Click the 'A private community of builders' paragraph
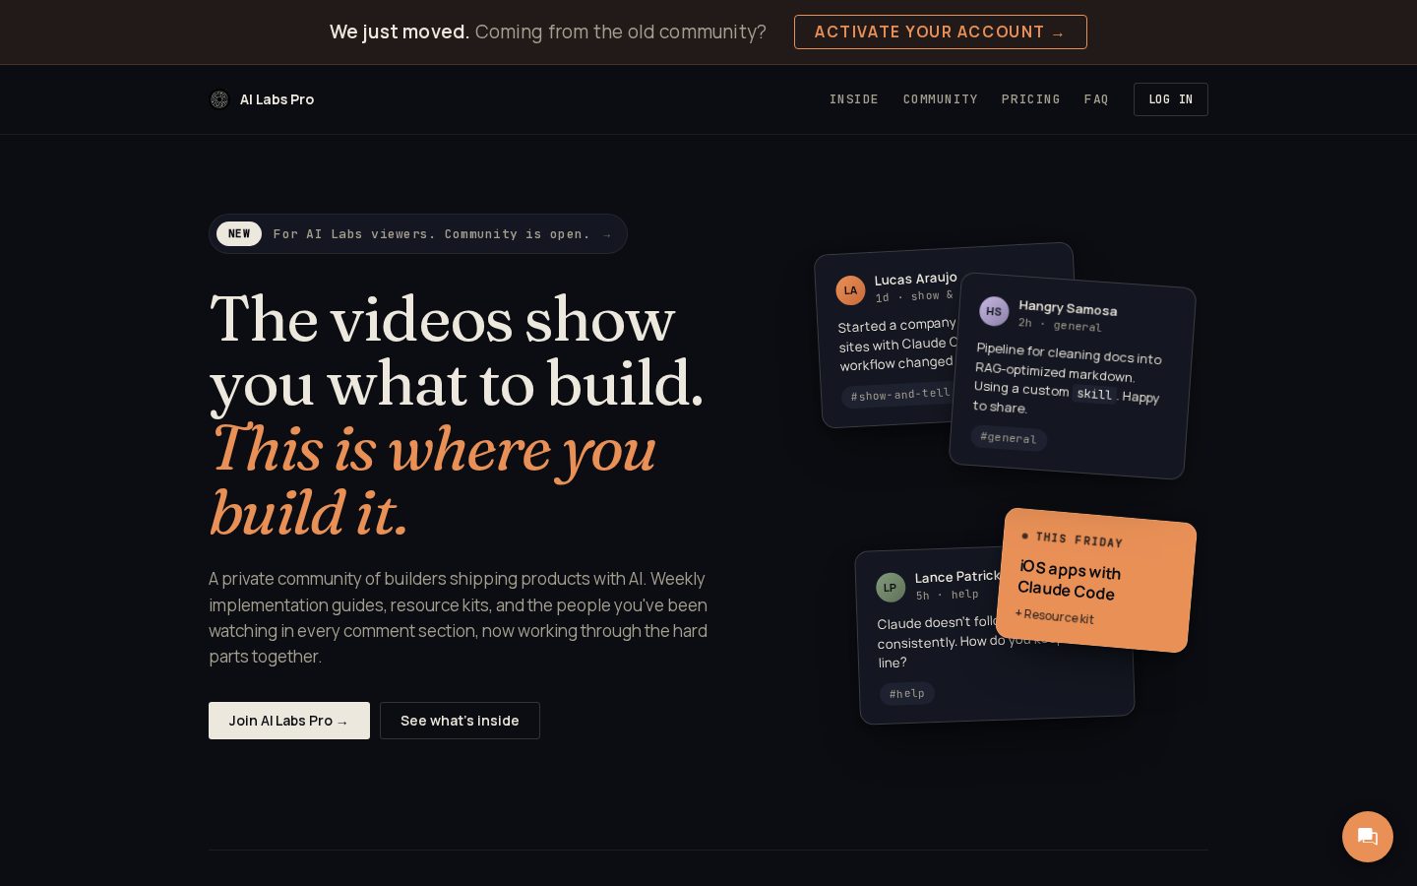This screenshot has width=1417, height=886. click(x=459, y=617)
